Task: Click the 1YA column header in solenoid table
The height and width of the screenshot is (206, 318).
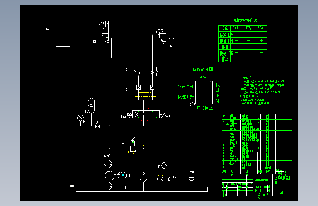Action: (x=236, y=28)
